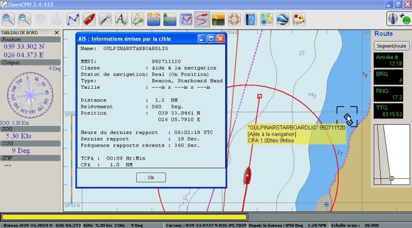
Task: Click the route waypoint square marker
Action: tap(259, 96)
